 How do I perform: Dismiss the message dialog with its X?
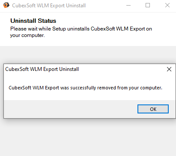point(169,69)
